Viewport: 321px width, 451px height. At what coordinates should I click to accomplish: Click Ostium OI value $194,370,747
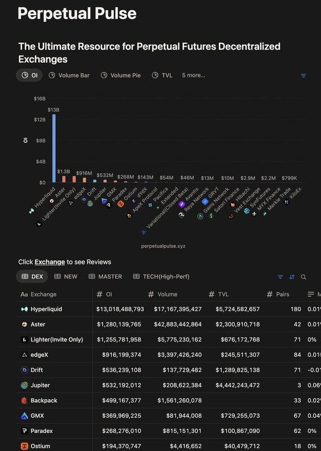point(121,446)
